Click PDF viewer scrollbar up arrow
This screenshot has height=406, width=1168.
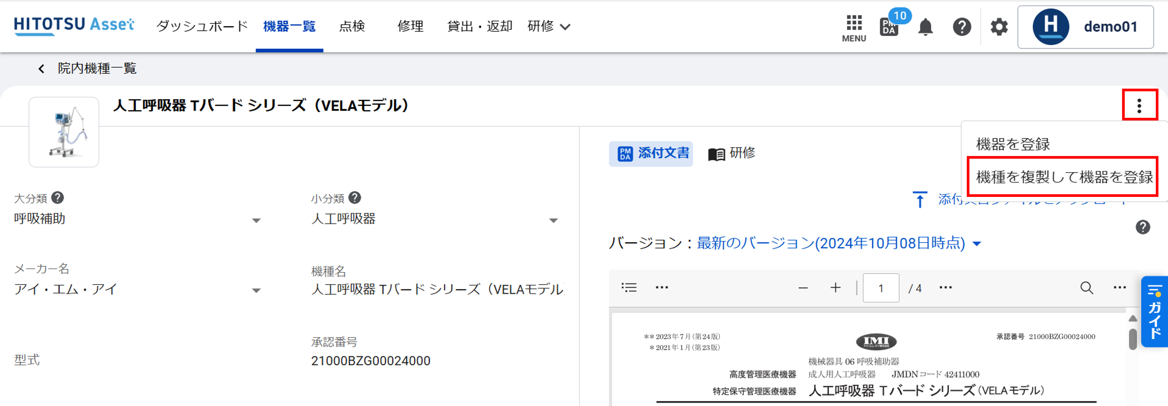[x=1133, y=318]
